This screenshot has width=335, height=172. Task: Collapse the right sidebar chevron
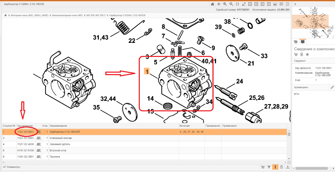tap(295, 4)
